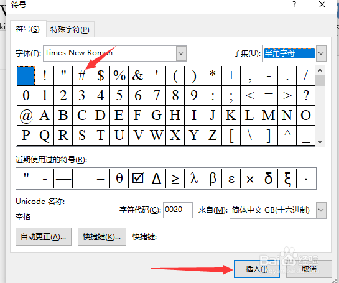Open 快捷键(K)... shortcut key button
The width and height of the screenshot is (339, 283).
[x=102, y=237]
